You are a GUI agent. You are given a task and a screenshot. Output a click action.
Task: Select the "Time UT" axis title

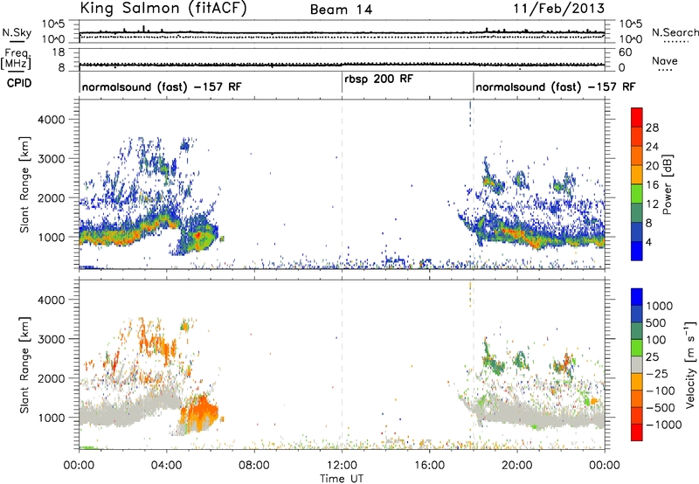pos(342,478)
